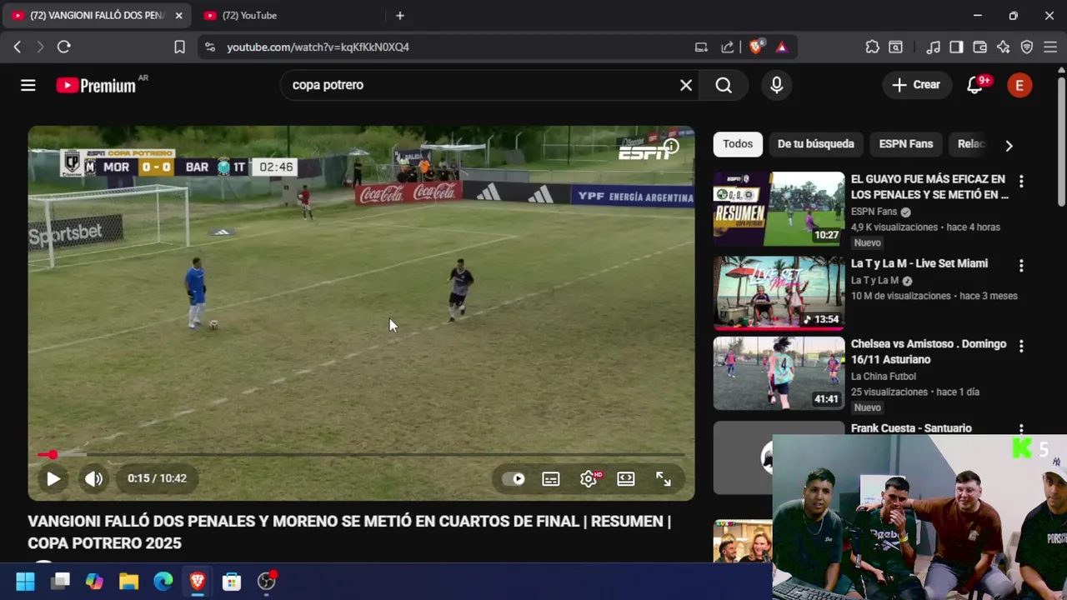
Task: Enter fullscreen mode
Action: point(664,479)
